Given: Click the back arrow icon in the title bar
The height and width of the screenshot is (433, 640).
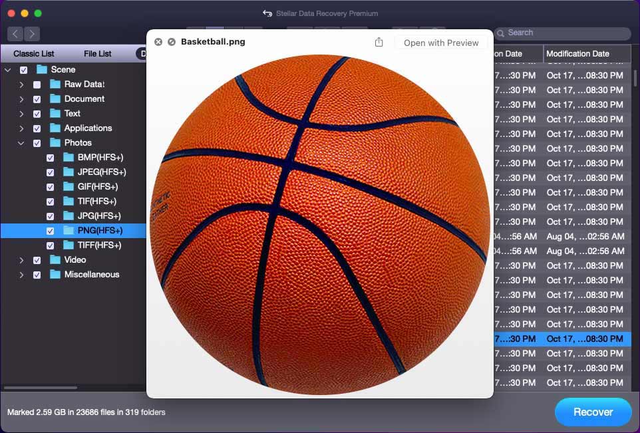Looking at the screenshot, I should point(267,13).
